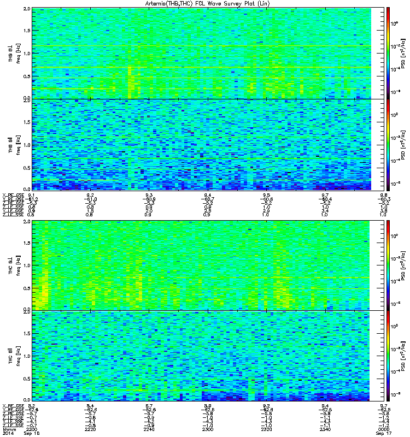Image resolution: width=410 pixels, height=437 pixels.
Task: Click the PSD [nT²/Hz] label of THC B∥ color bar
Action: (403, 356)
